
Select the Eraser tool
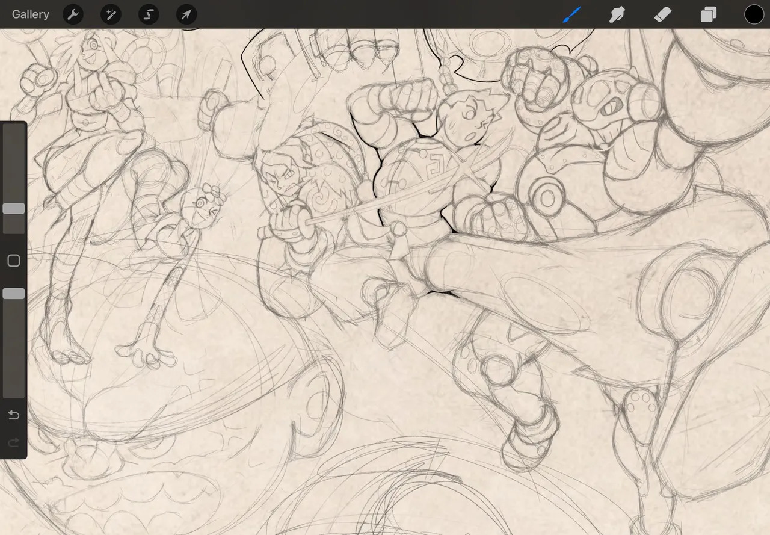(662, 14)
